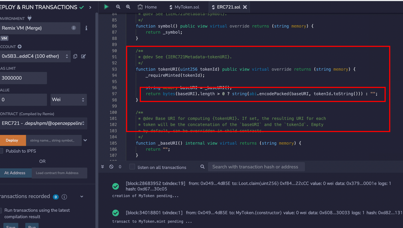Click green check on MyToken constructor transaction

click(116, 213)
